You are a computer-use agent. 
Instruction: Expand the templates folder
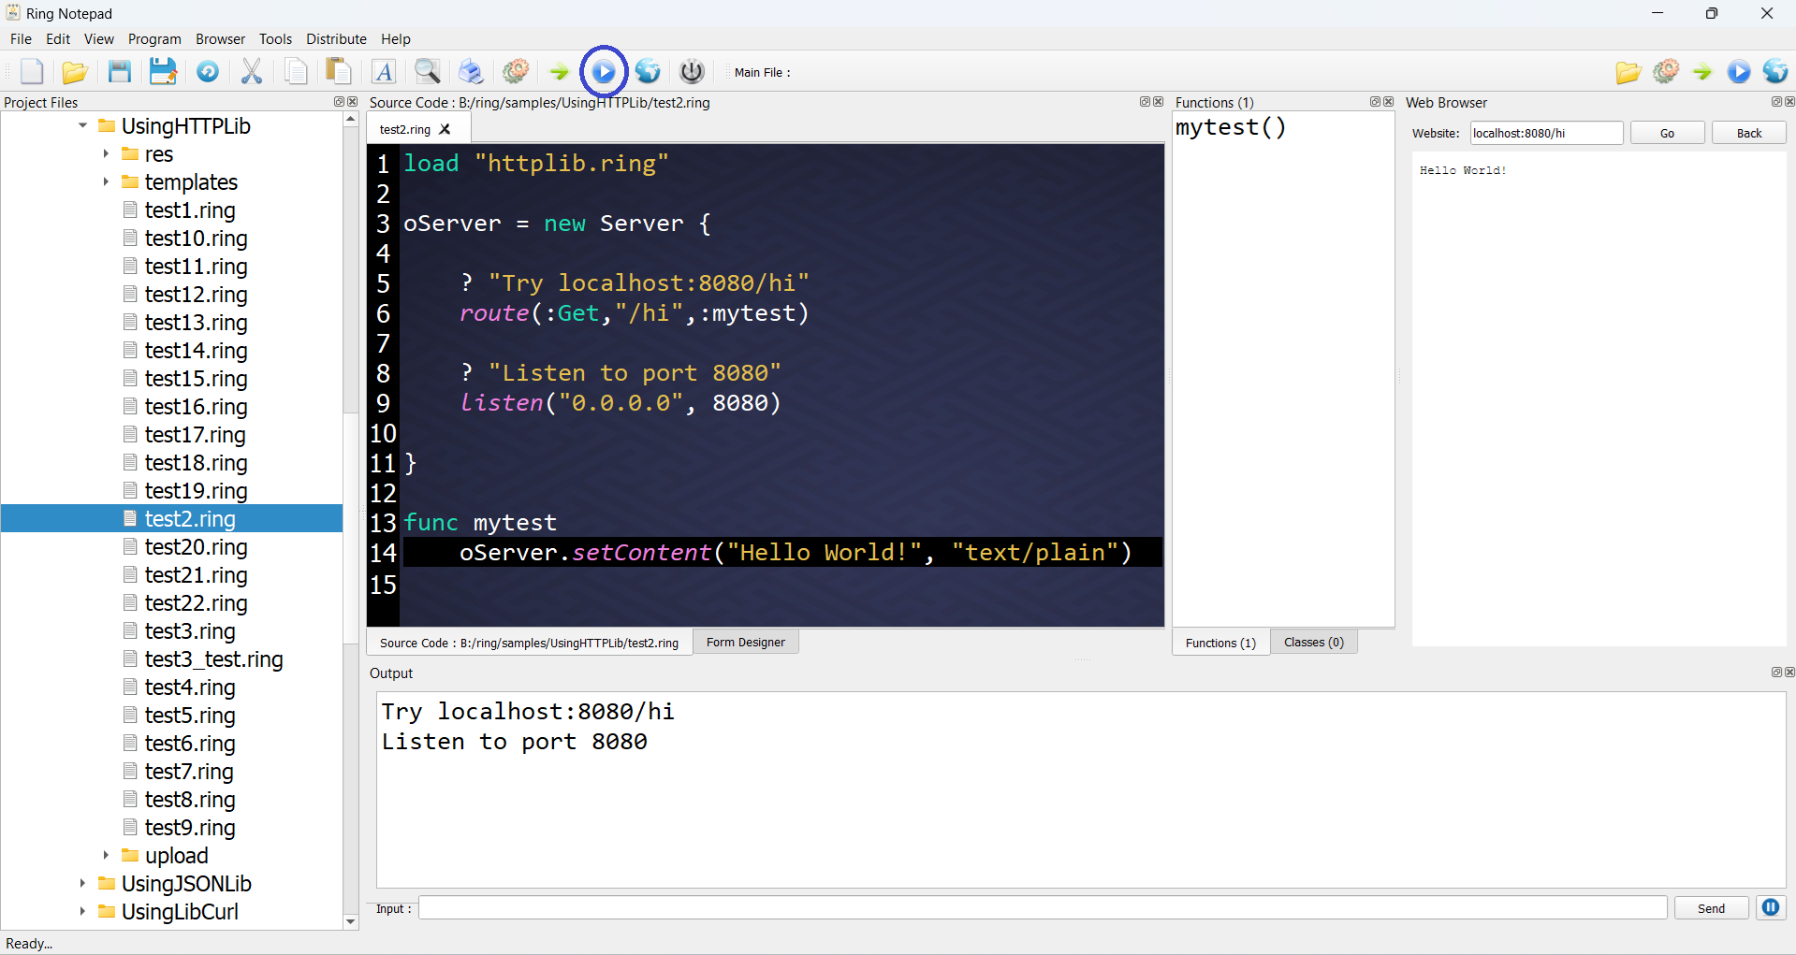[105, 182]
